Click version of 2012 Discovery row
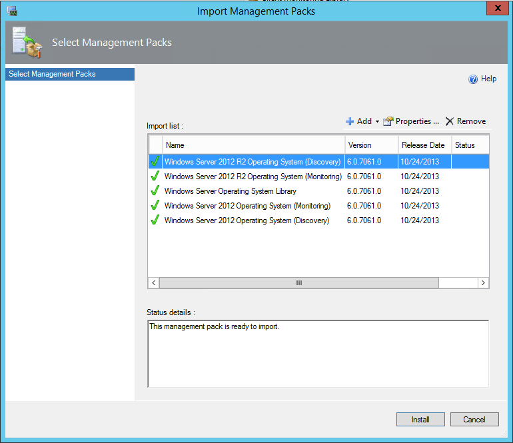 (x=364, y=221)
